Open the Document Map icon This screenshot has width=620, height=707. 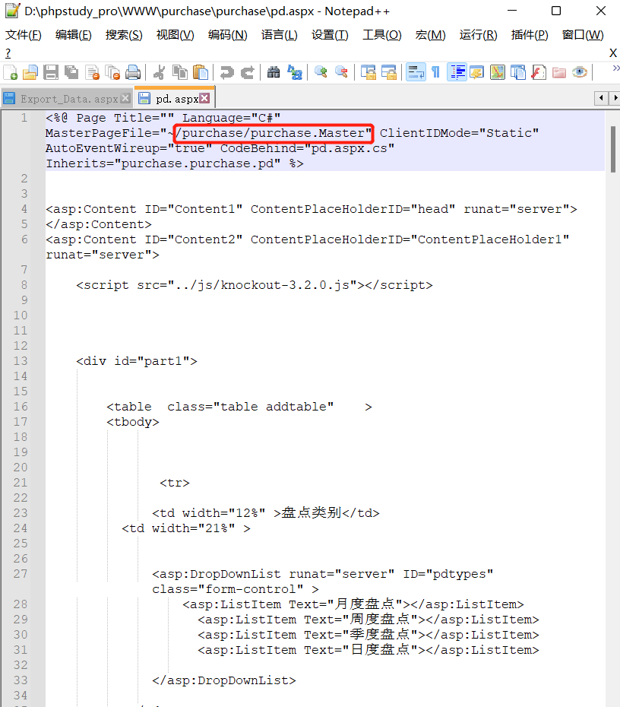pos(498,72)
